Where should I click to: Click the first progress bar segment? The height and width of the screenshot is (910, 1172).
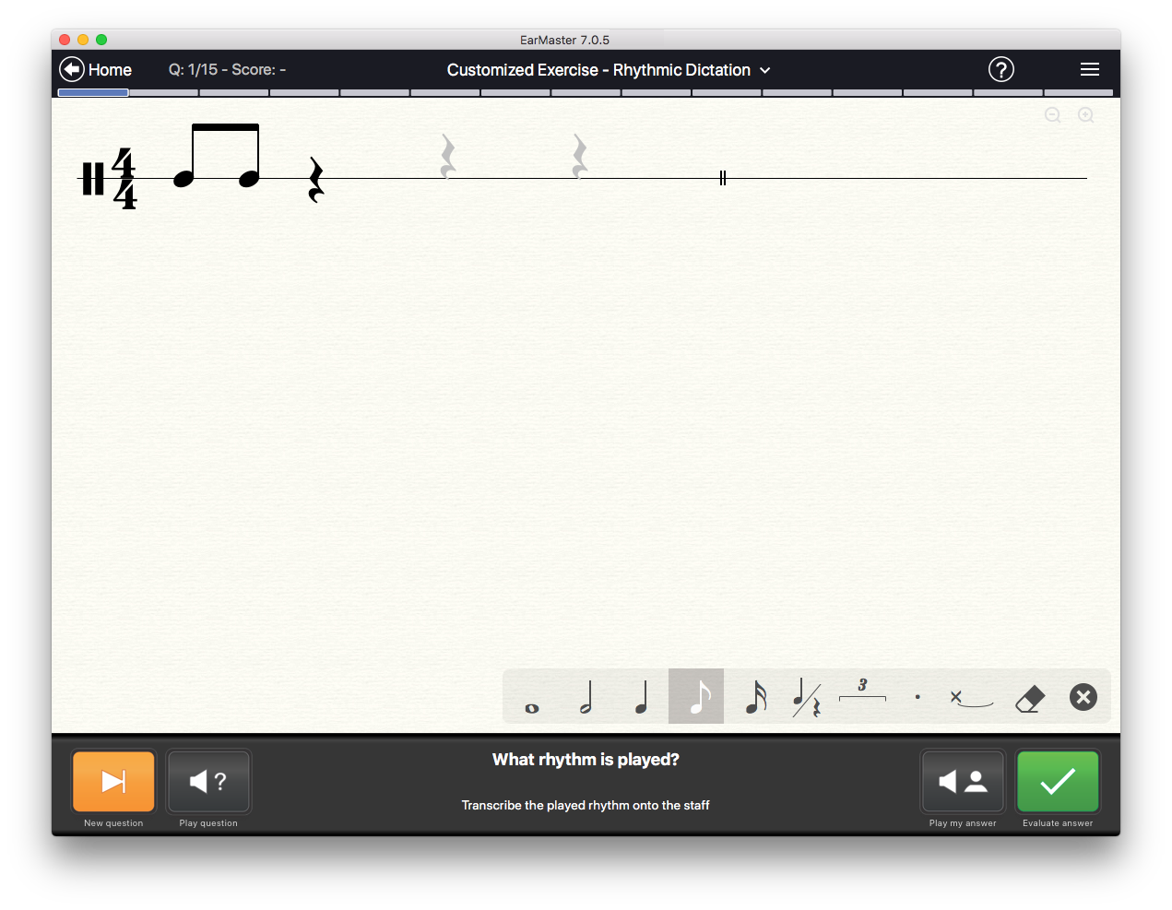point(93,92)
